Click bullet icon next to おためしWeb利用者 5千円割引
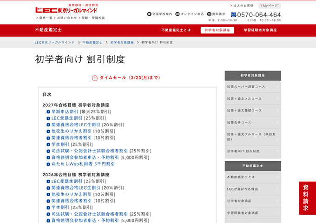Viewport: 316px width, 223px height. point(48,164)
